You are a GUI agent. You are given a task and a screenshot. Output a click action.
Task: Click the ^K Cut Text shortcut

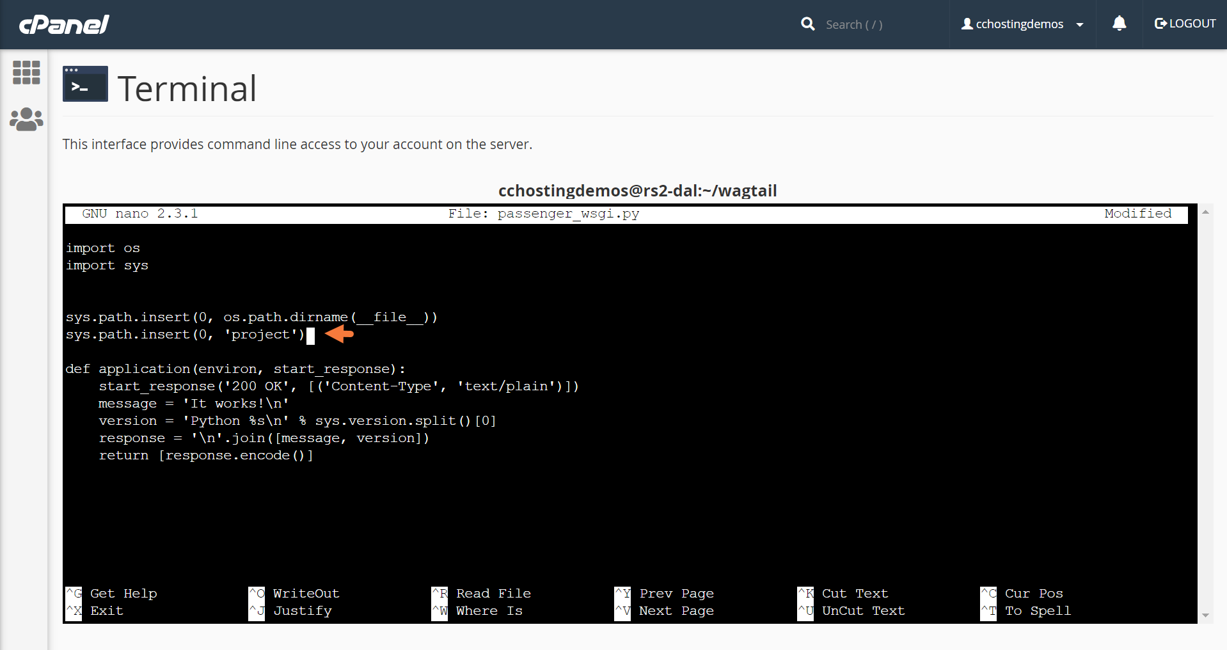pyautogui.click(x=843, y=594)
